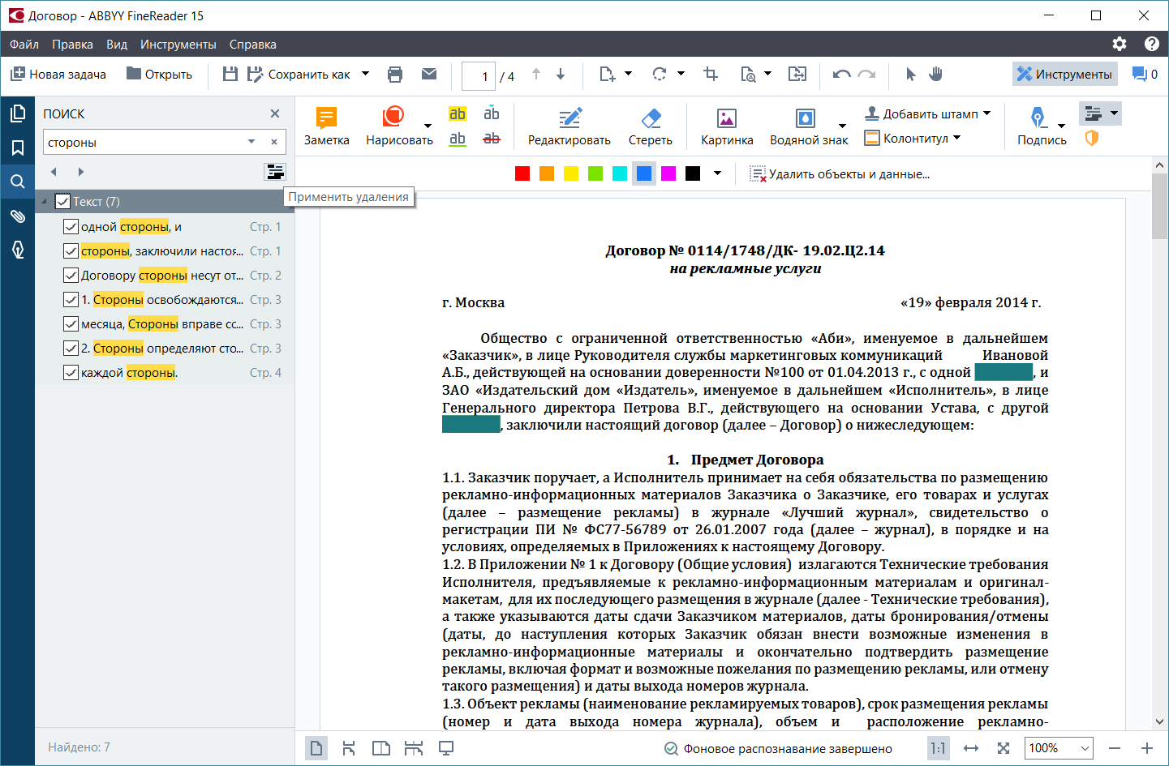Open the Инструменты menu
The height and width of the screenshot is (766, 1169).
(x=178, y=45)
